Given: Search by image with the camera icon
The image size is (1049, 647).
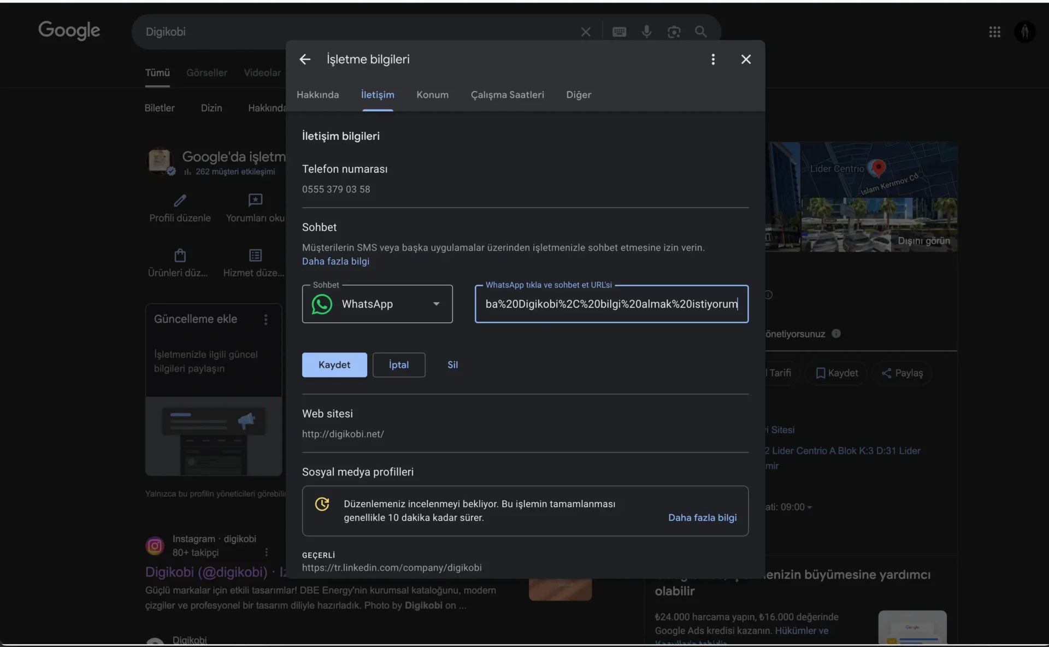Looking at the screenshot, I should 674,32.
